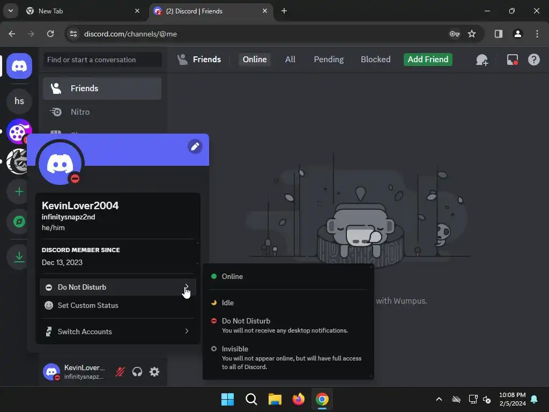Reload the Discord page

tap(50, 34)
